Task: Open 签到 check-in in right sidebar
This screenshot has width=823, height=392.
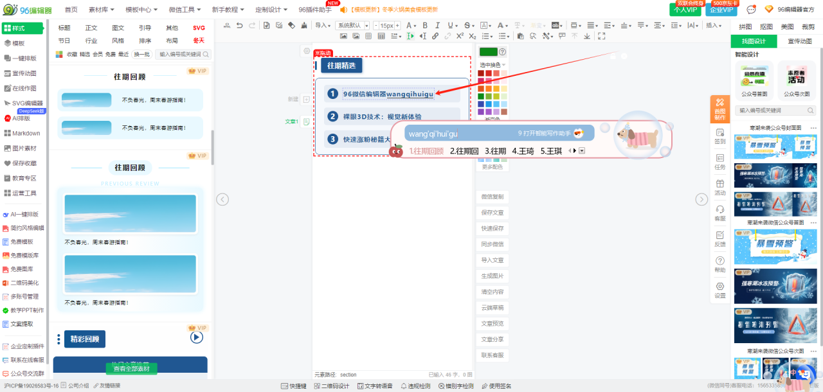Action: pos(720,136)
